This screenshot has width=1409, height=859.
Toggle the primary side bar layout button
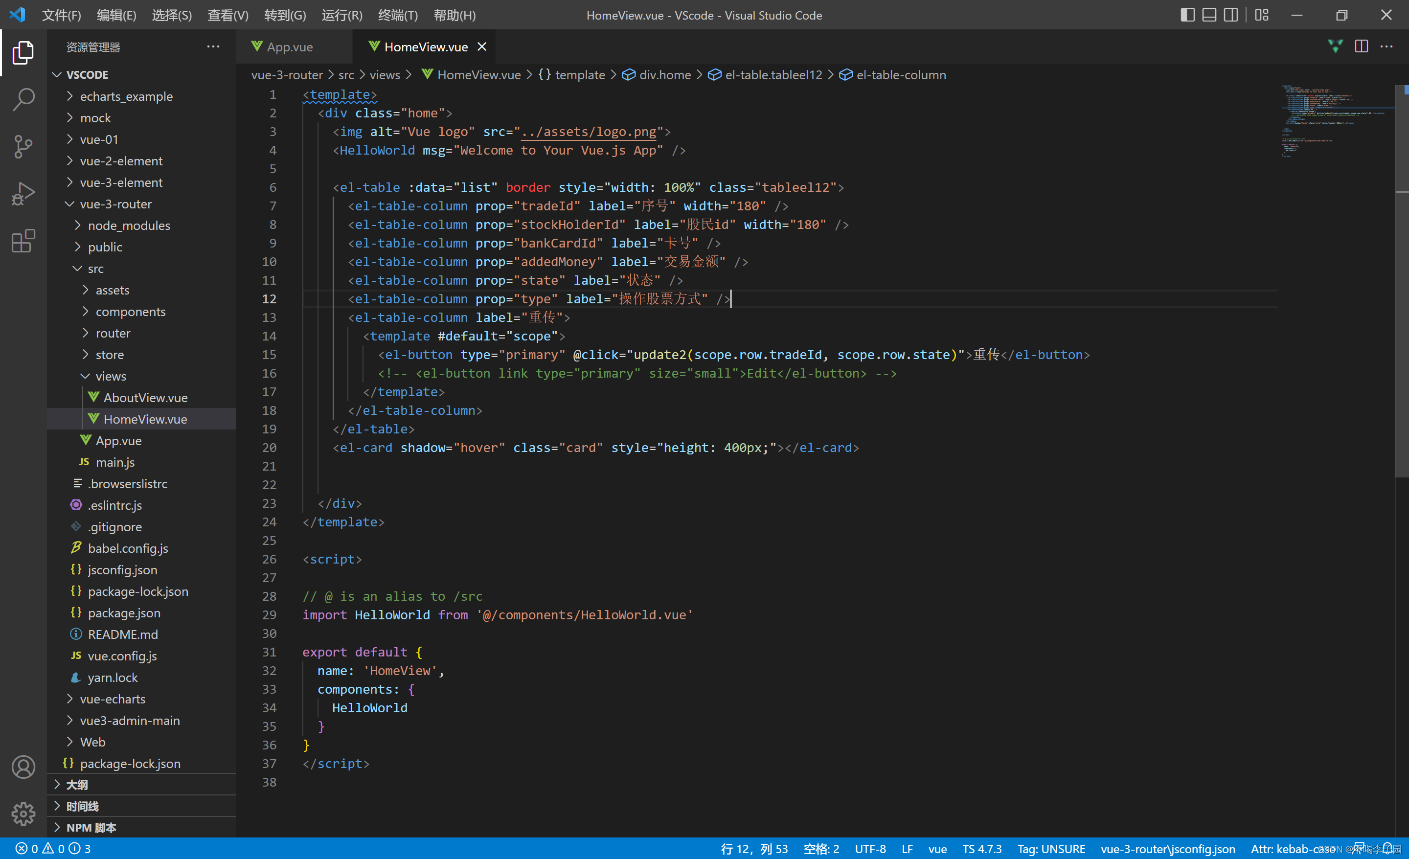click(x=1187, y=16)
